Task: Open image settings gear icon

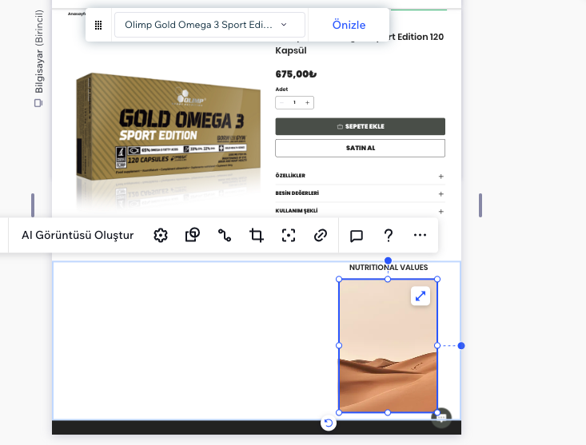Action: (x=161, y=235)
